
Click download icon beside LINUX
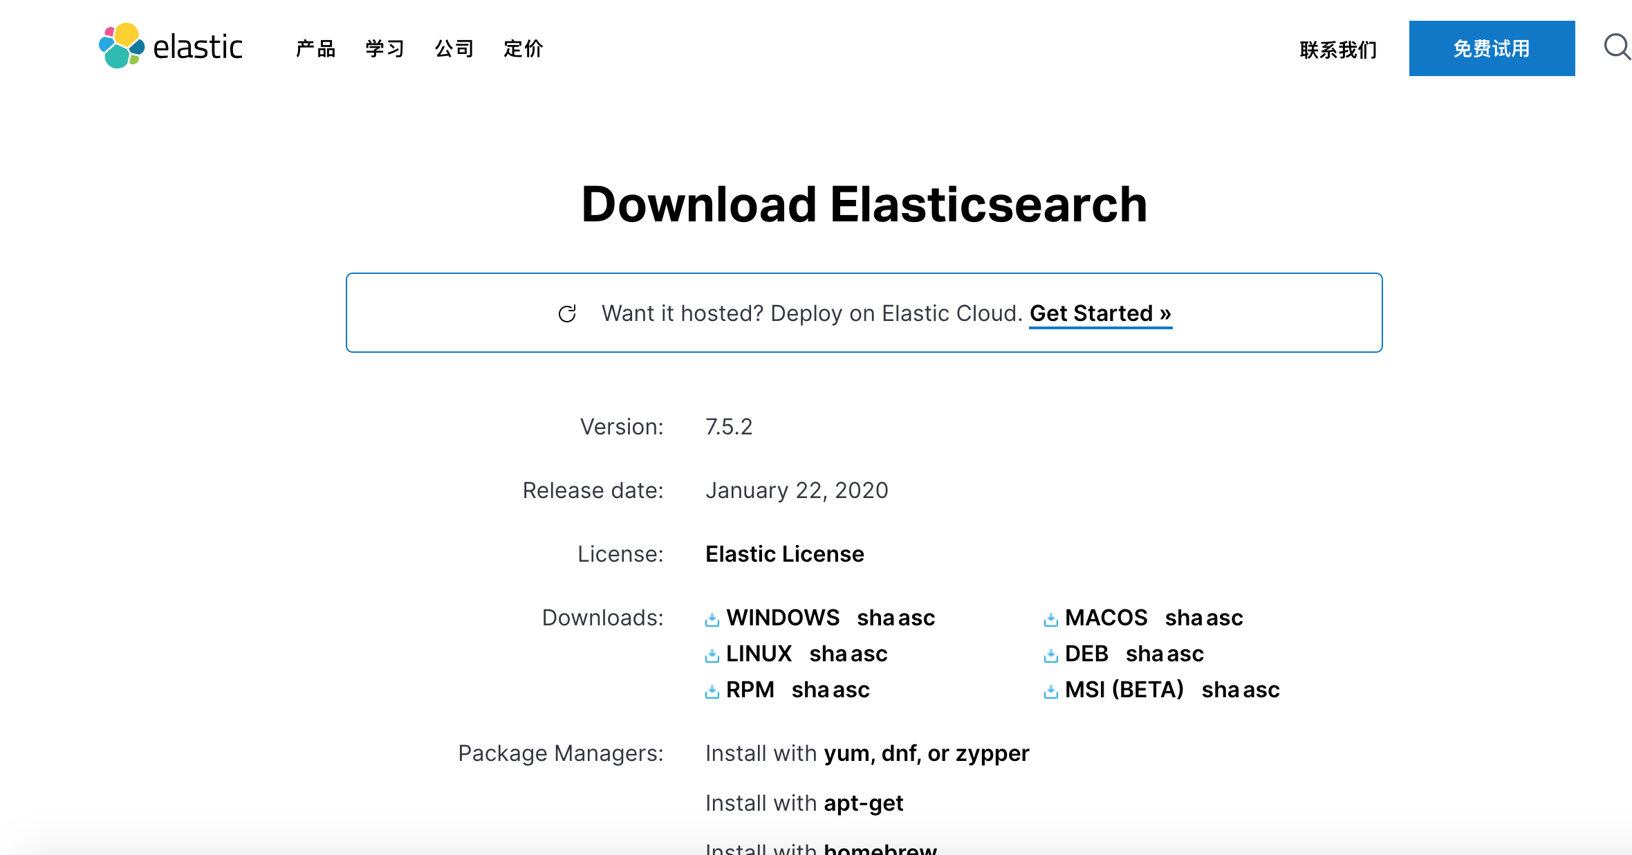pyautogui.click(x=712, y=655)
